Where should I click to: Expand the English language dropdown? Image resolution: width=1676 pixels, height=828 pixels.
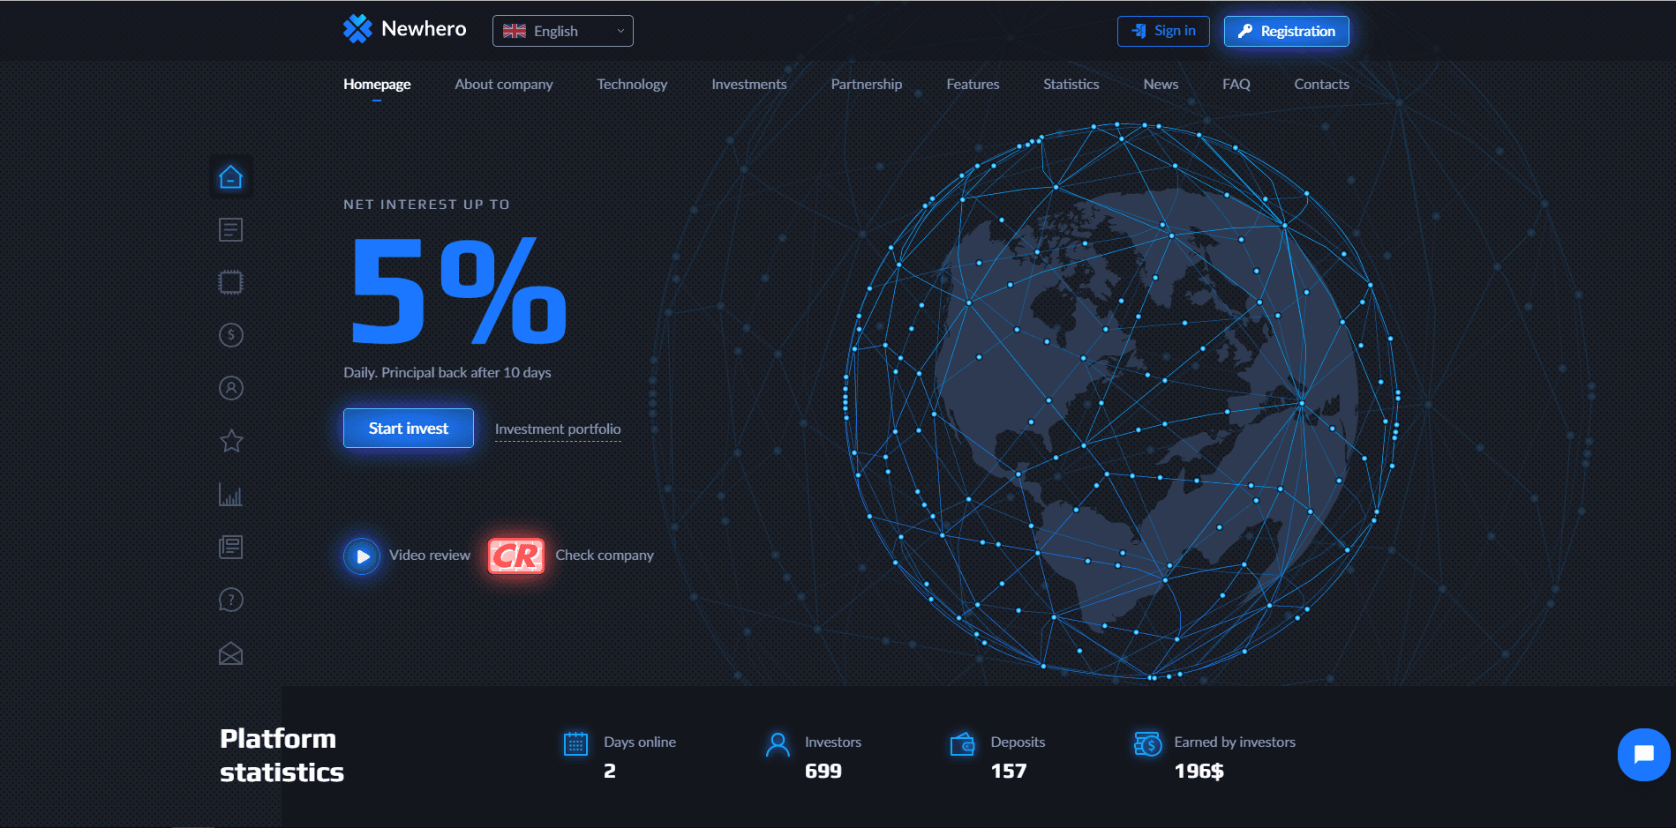point(562,31)
